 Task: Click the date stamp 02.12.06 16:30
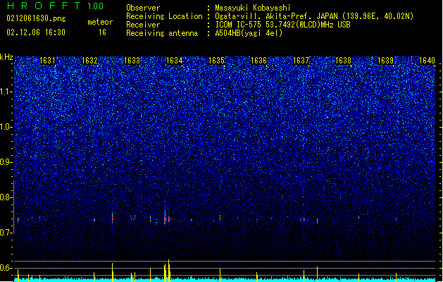tap(36, 32)
